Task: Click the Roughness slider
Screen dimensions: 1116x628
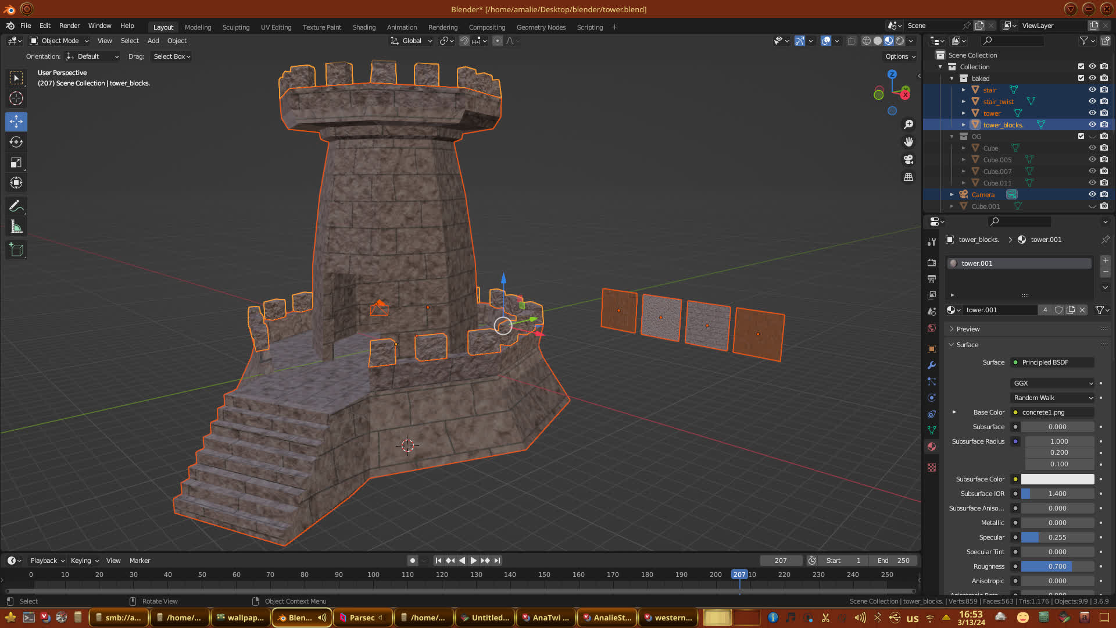Action: (1057, 566)
